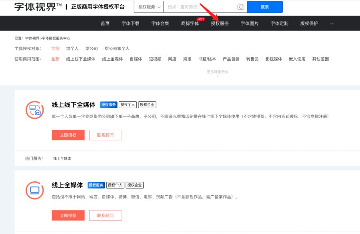Click the camera image search icon
Image resolution: width=360 pixels, height=234 pixels.
coord(240,7)
